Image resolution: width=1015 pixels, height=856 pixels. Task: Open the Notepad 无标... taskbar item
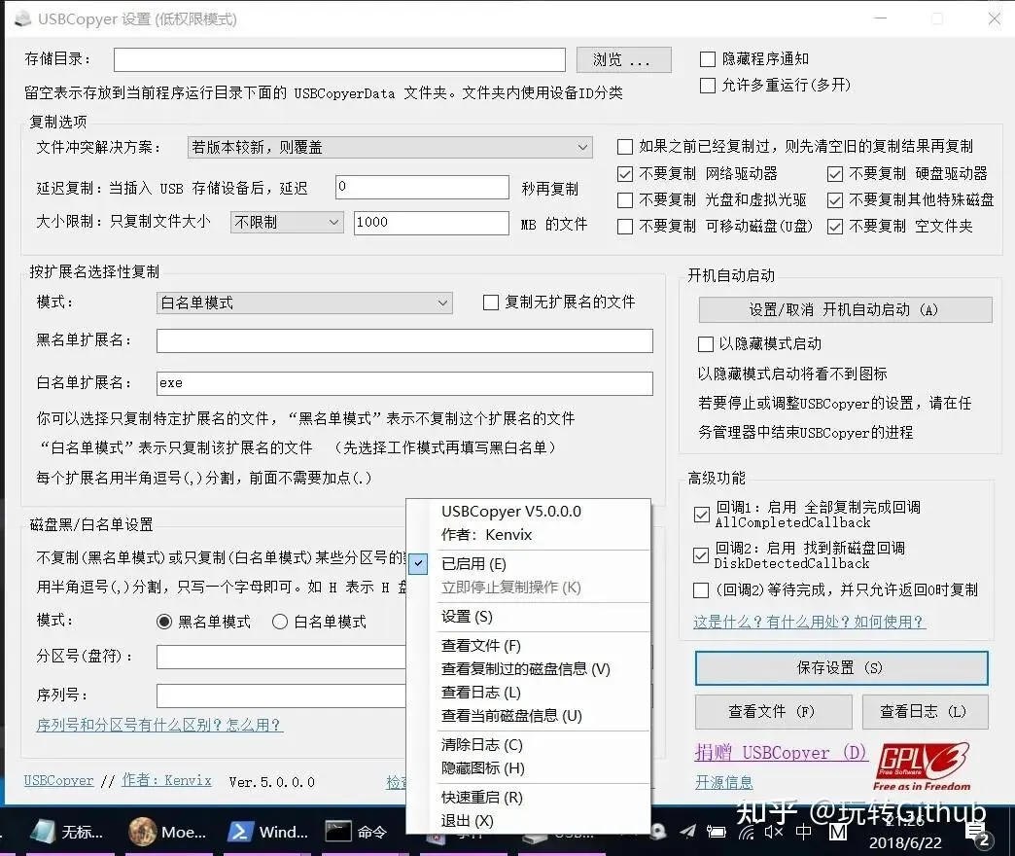coord(65,832)
